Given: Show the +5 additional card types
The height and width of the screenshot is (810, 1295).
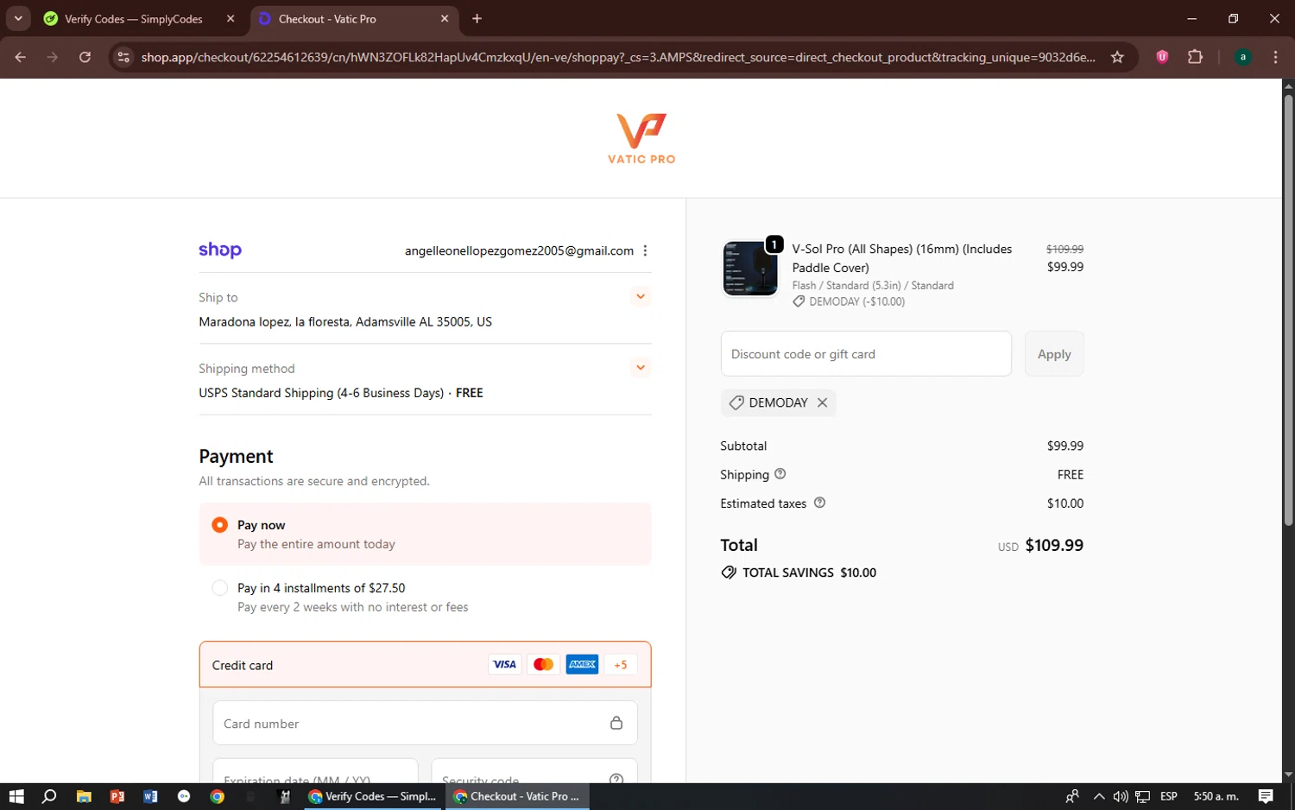Looking at the screenshot, I should 621,664.
